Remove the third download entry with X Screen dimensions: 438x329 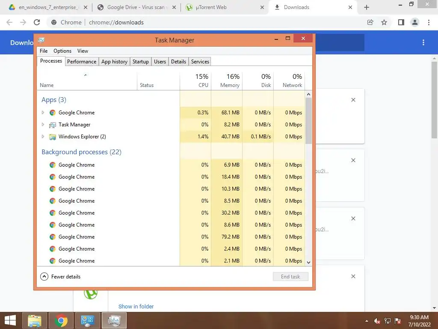tap(353, 218)
